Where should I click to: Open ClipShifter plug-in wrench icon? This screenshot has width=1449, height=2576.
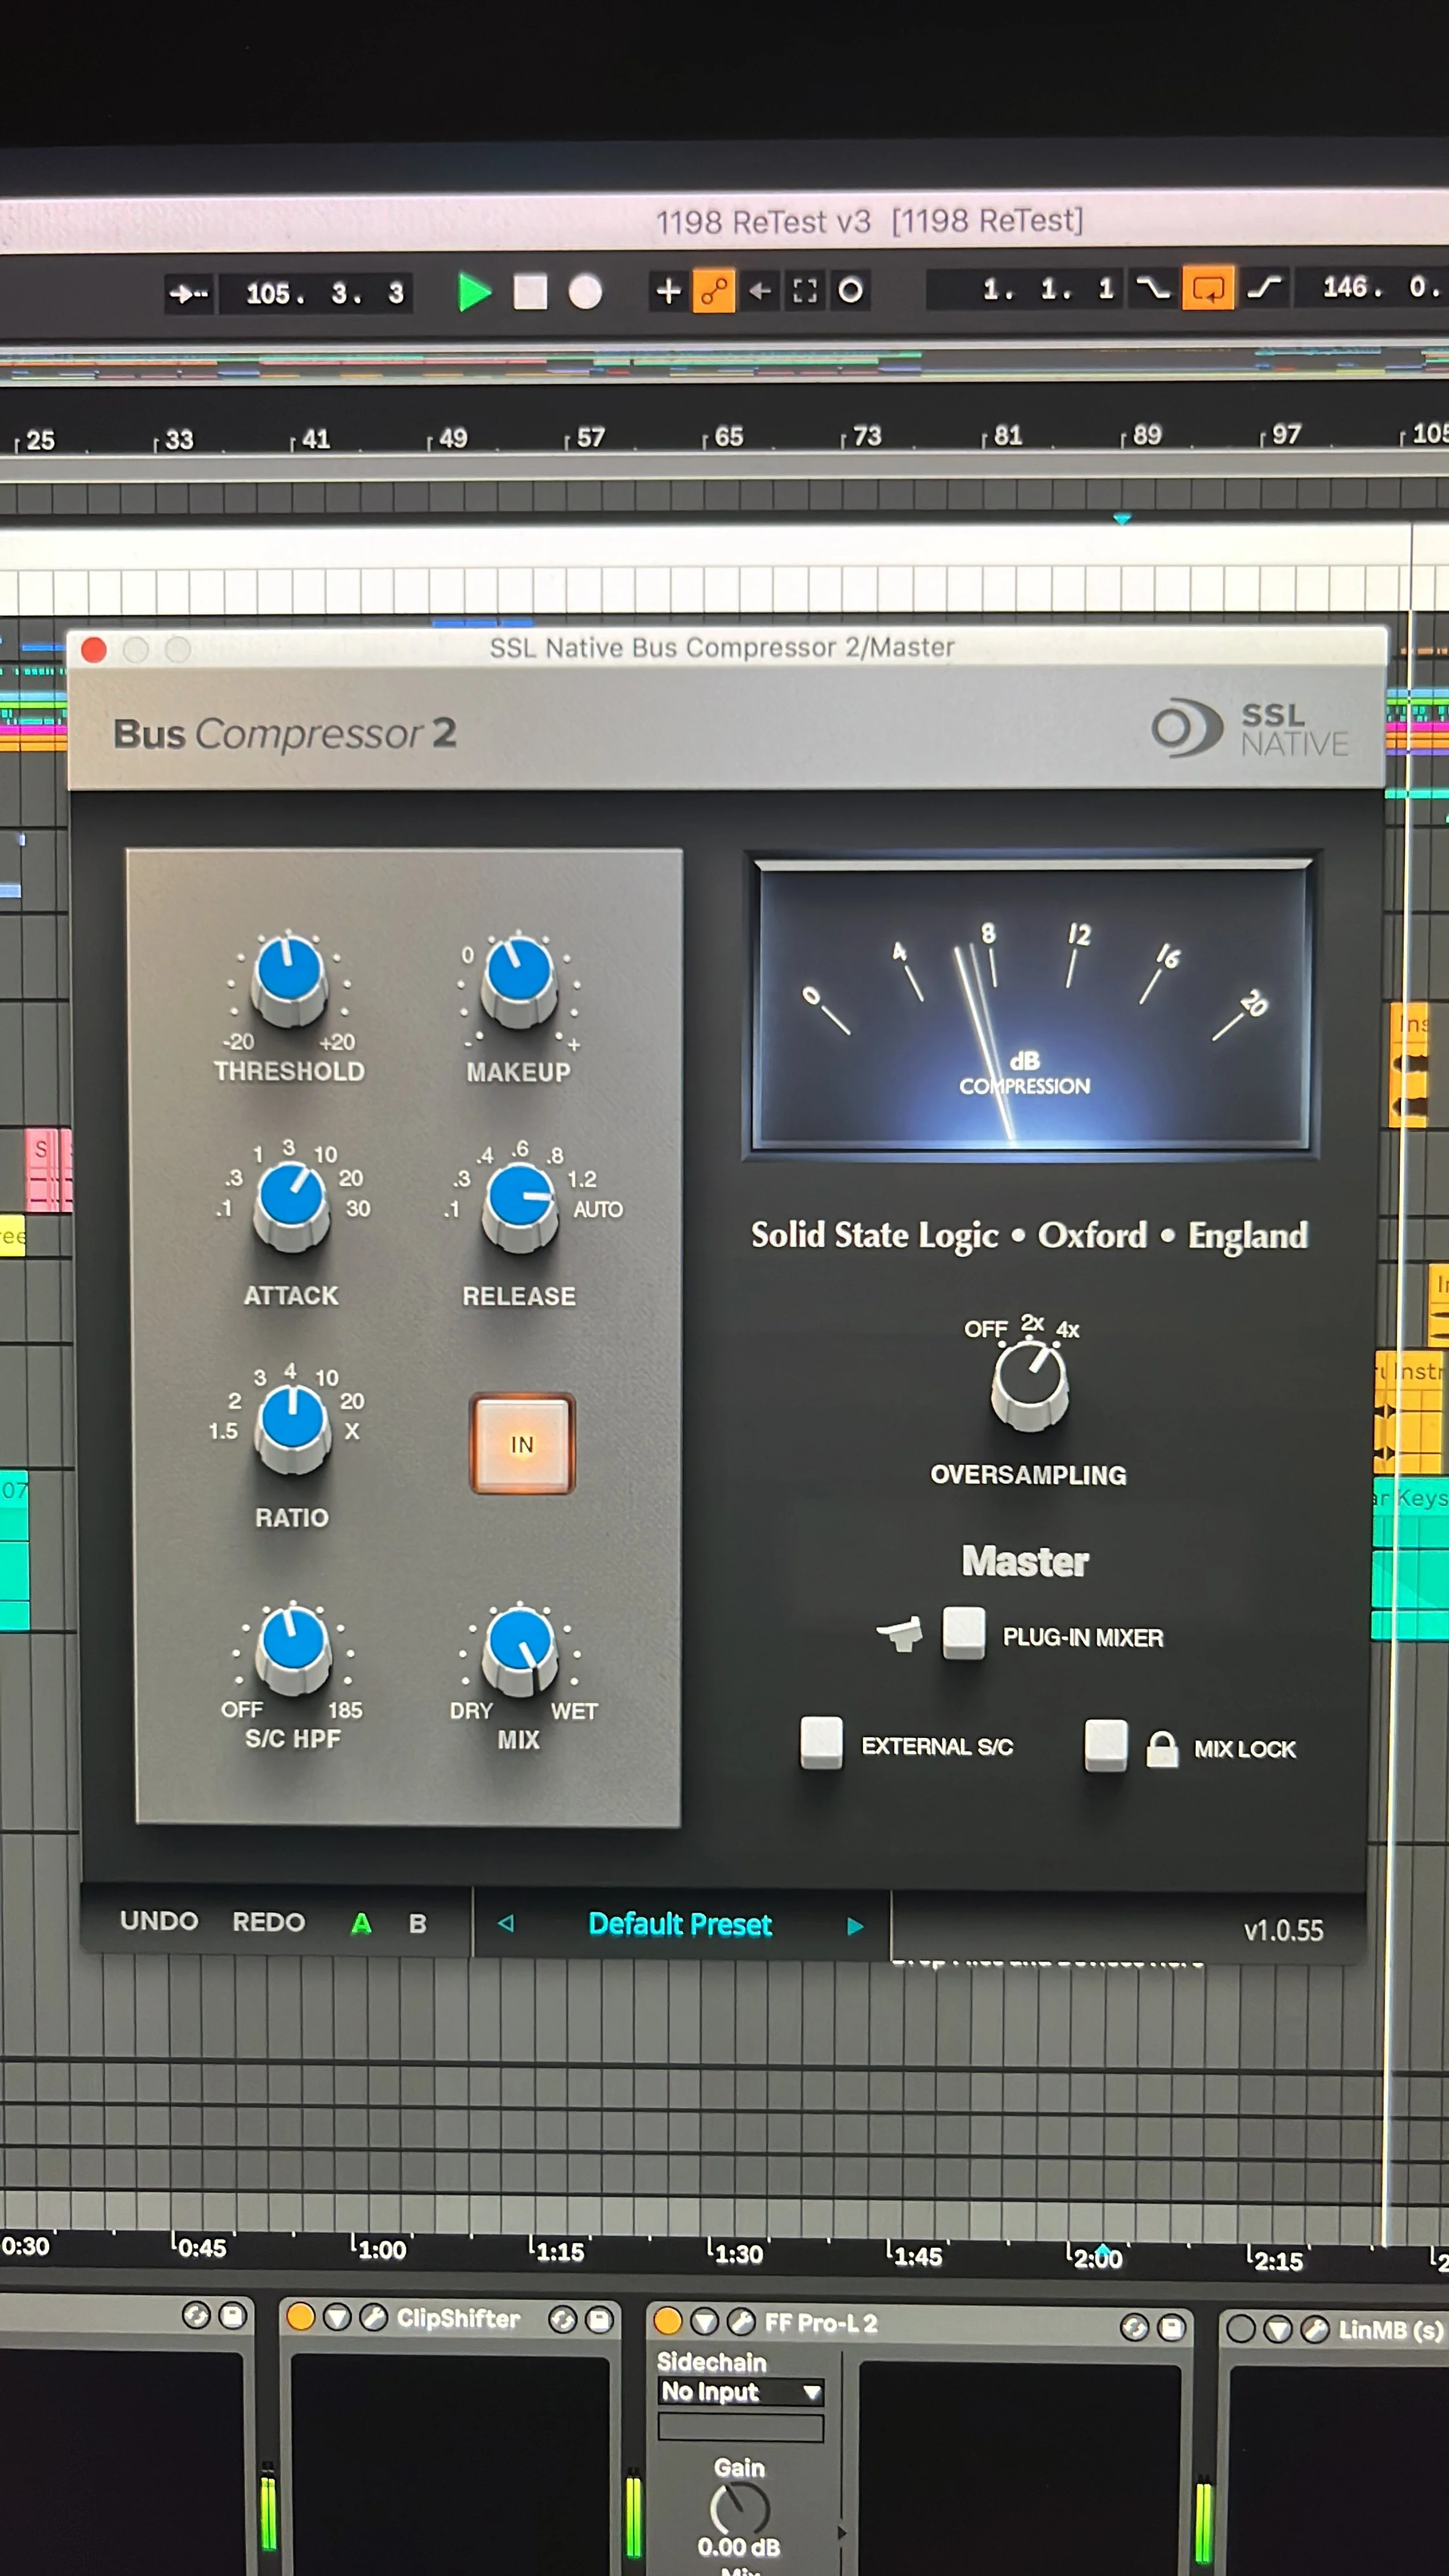pyautogui.click(x=373, y=2318)
